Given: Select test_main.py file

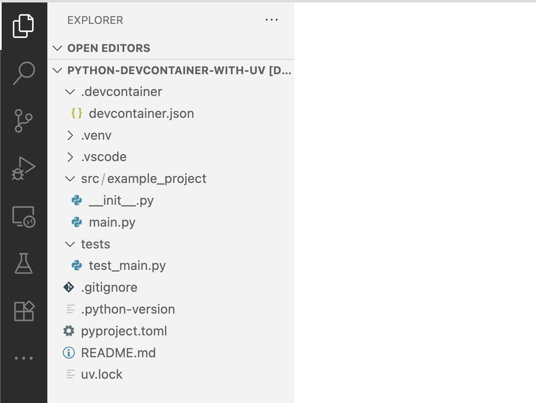Looking at the screenshot, I should [x=127, y=266].
